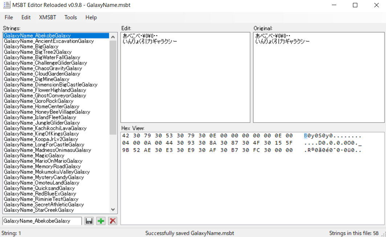Screen dimensions: 386x237
Task: Select GalaxyName_MagicGalaxy string entry
Action: [x=34, y=156]
